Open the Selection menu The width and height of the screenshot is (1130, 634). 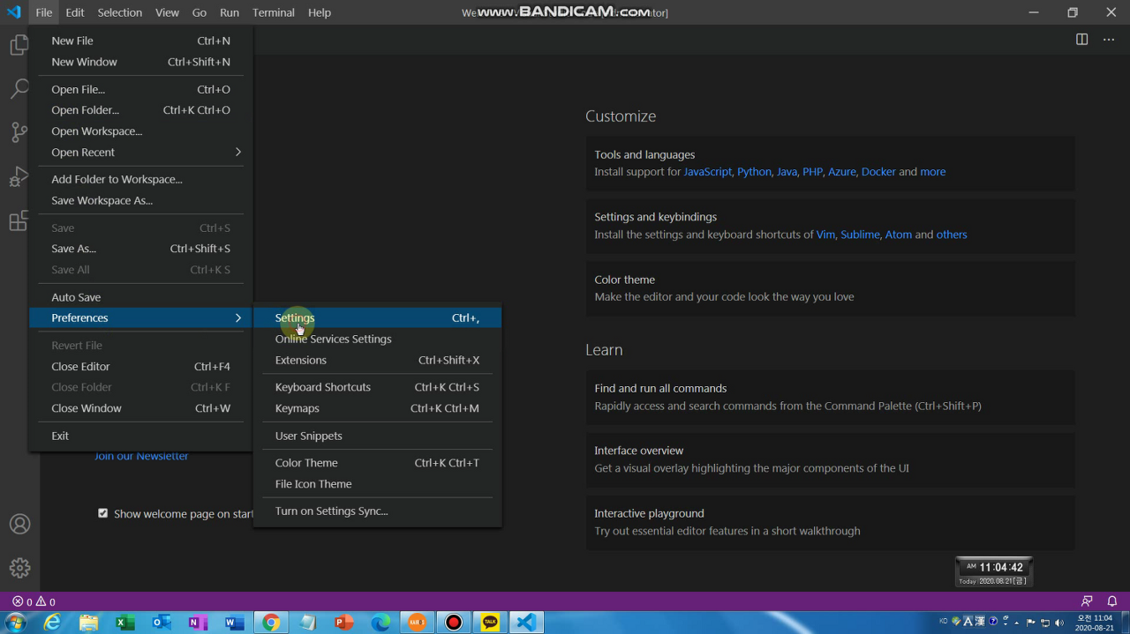click(119, 12)
